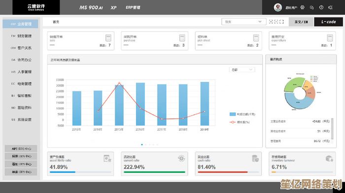Image resolution: width=345 pixels, height=193 pixels.
Task: Click the 6.71% inventory turnover value
Action: pyautogui.click(x=279, y=167)
